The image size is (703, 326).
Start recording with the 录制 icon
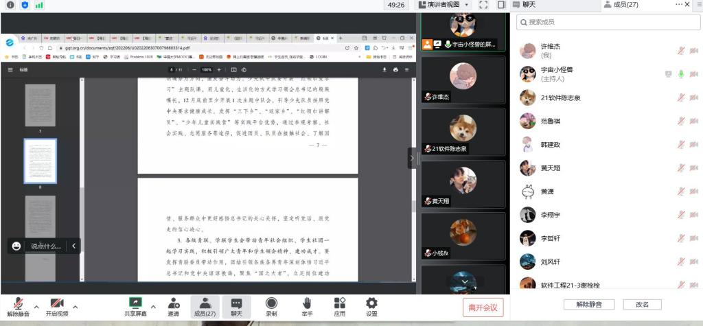(x=271, y=307)
